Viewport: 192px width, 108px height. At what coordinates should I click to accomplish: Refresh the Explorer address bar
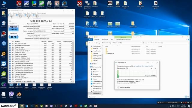pyautogui.click(x=144, y=43)
